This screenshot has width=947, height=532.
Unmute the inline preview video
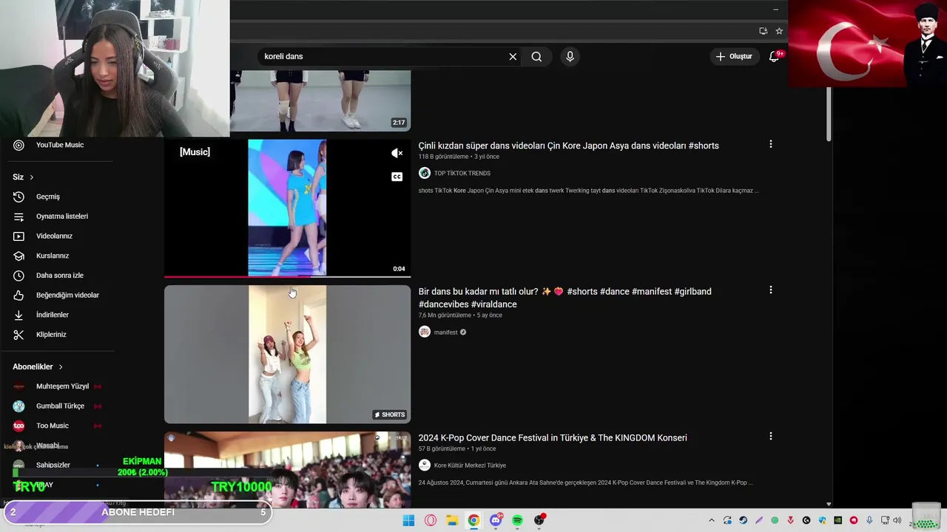[397, 153]
